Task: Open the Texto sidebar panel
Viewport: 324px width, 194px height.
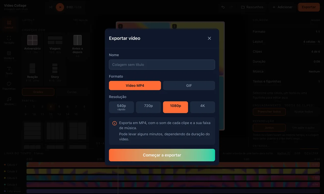Action: point(9,70)
